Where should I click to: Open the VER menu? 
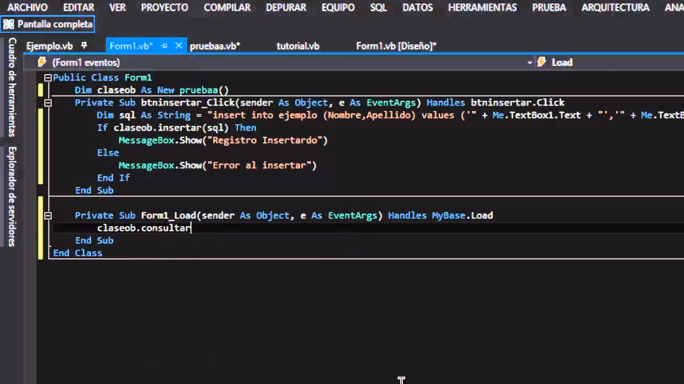pos(118,7)
